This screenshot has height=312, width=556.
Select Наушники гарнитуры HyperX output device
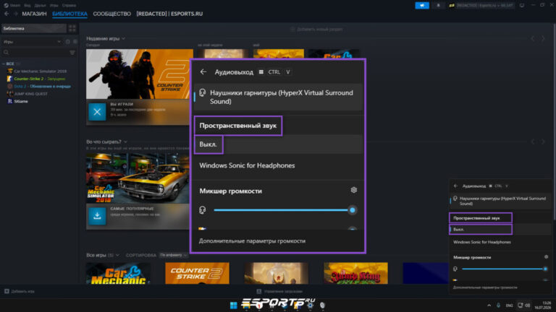[278, 97]
